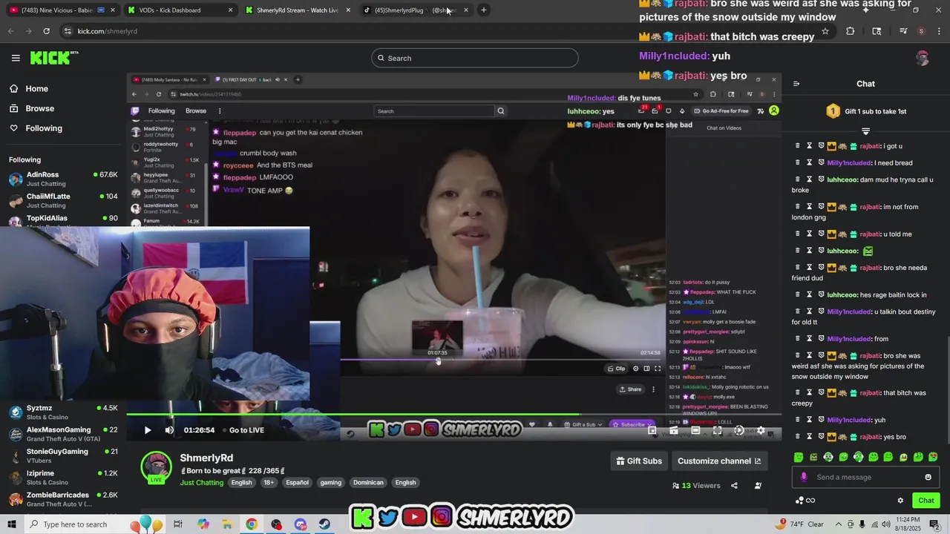Click the 18+ tag
950x534 pixels.
point(269,482)
